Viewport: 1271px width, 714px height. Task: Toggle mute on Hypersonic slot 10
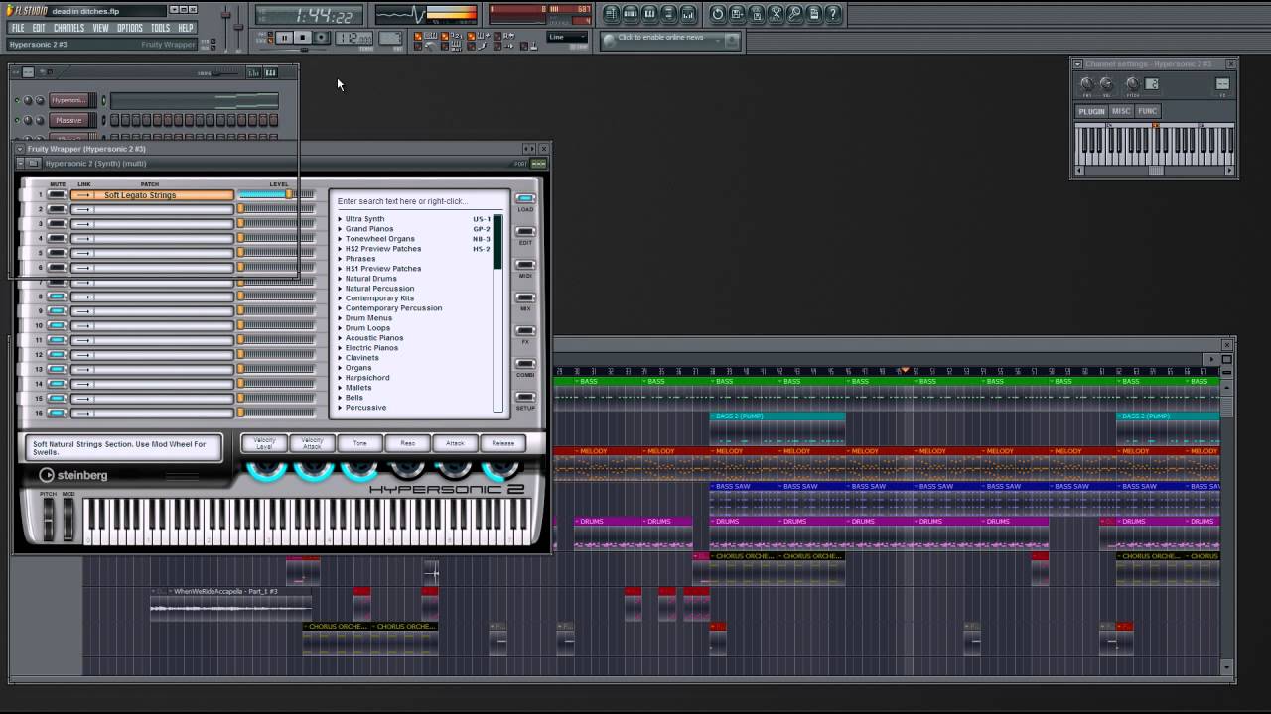(x=58, y=325)
